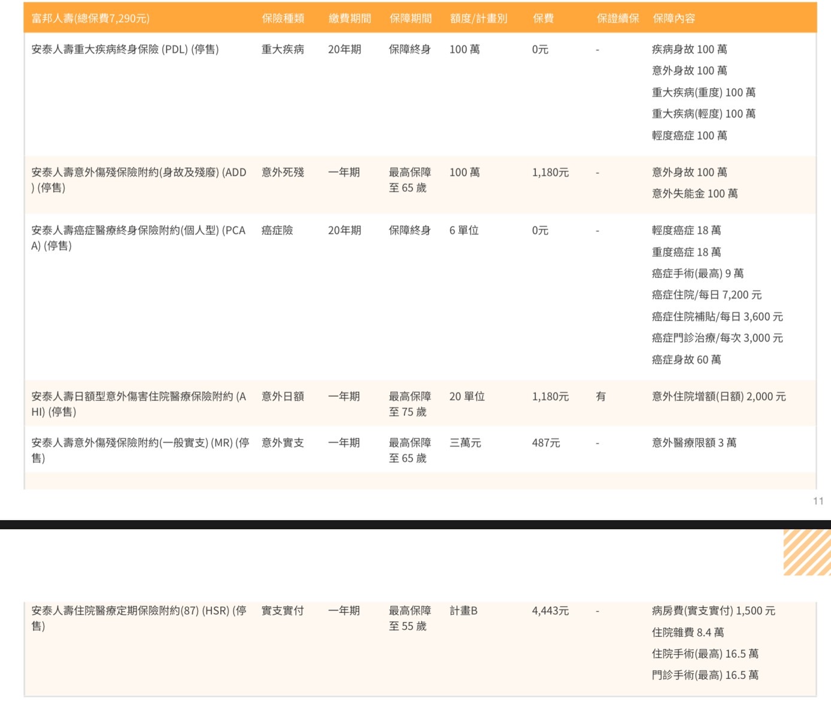
Task: Click 門診手術(最高) 16.5 萬 coverage line
Action: pyautogui.click(x=705, y=675)
